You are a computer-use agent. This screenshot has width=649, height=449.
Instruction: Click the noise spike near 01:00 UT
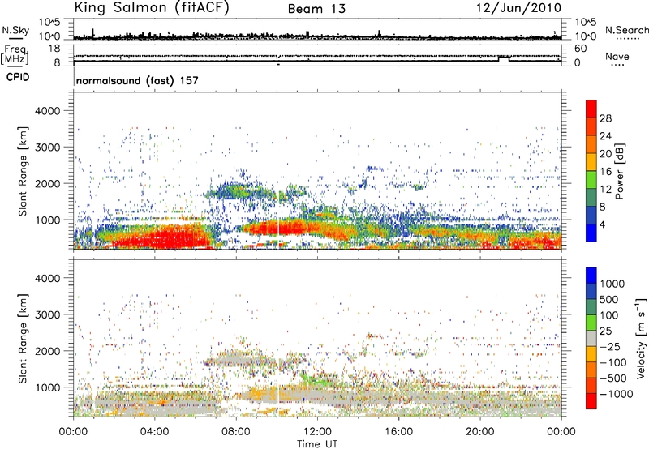tap(92, 33)
